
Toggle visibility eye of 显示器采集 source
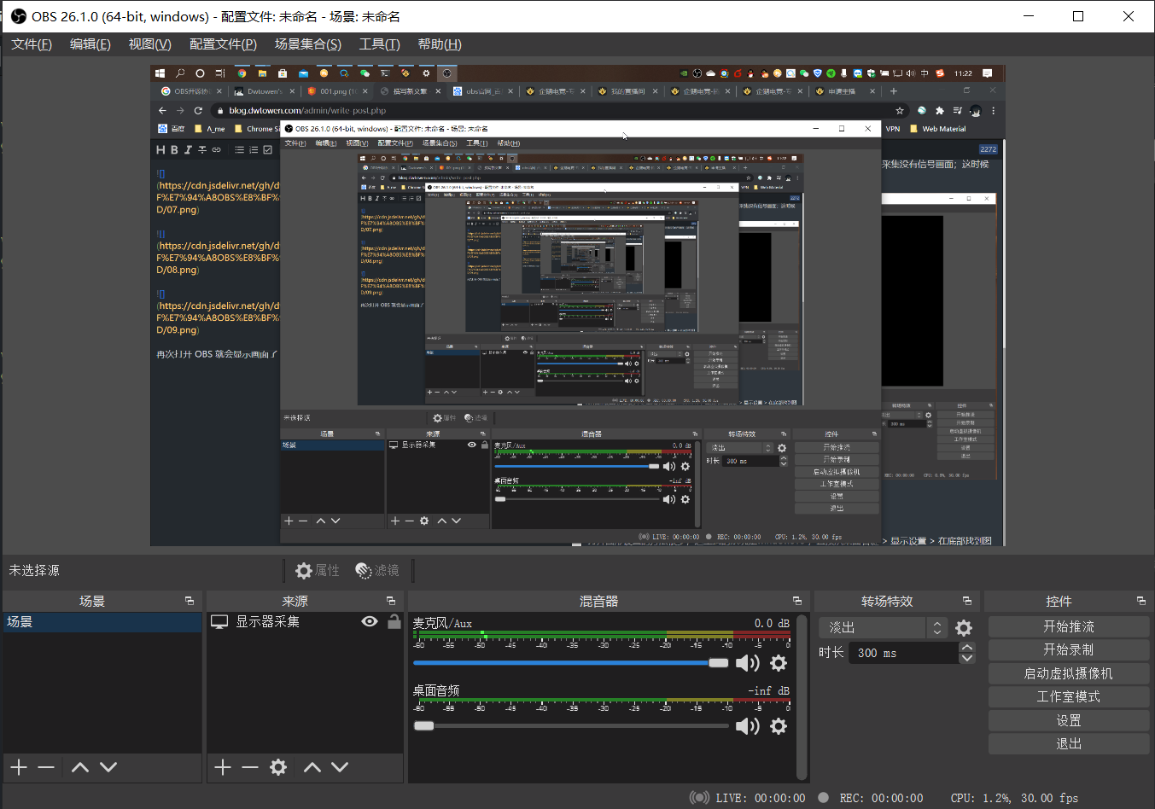point(370,621)
